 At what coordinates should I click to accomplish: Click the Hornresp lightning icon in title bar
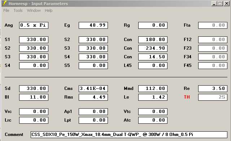(5, 3)
